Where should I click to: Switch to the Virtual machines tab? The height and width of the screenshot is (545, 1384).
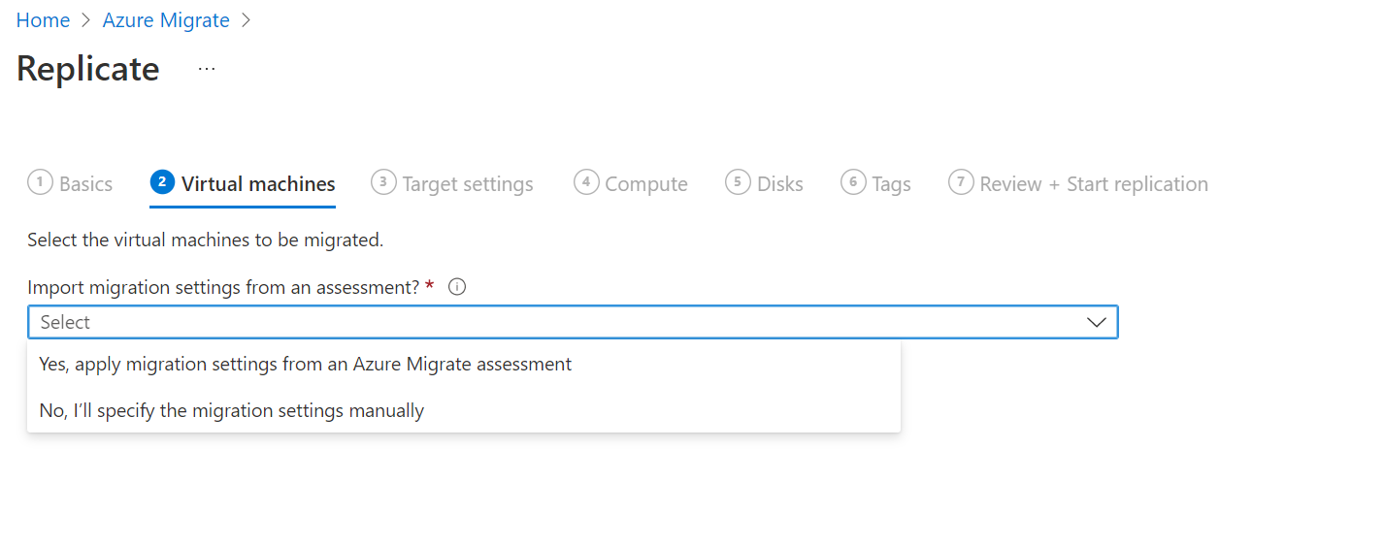pyautogui.click(x=258, y=184)
